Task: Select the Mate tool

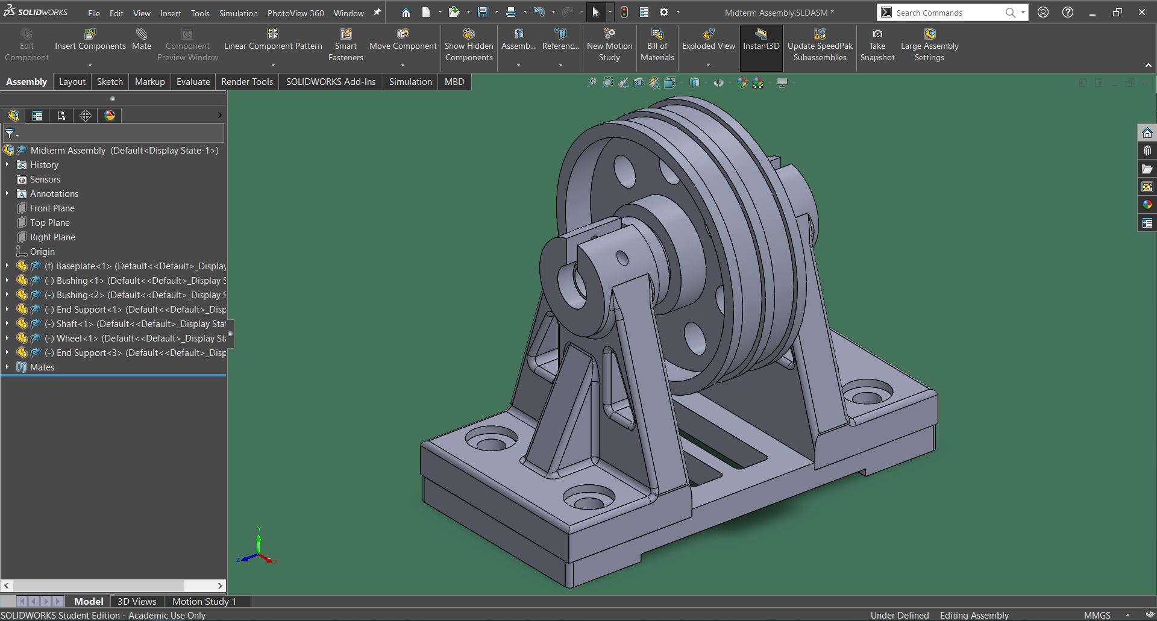Action: (142, 40)
